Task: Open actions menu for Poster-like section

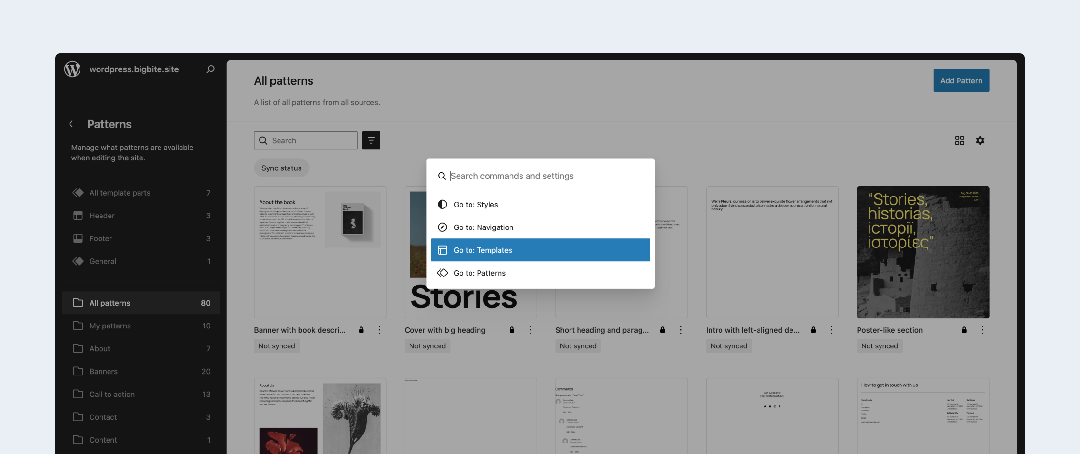Action: point(982,330)
